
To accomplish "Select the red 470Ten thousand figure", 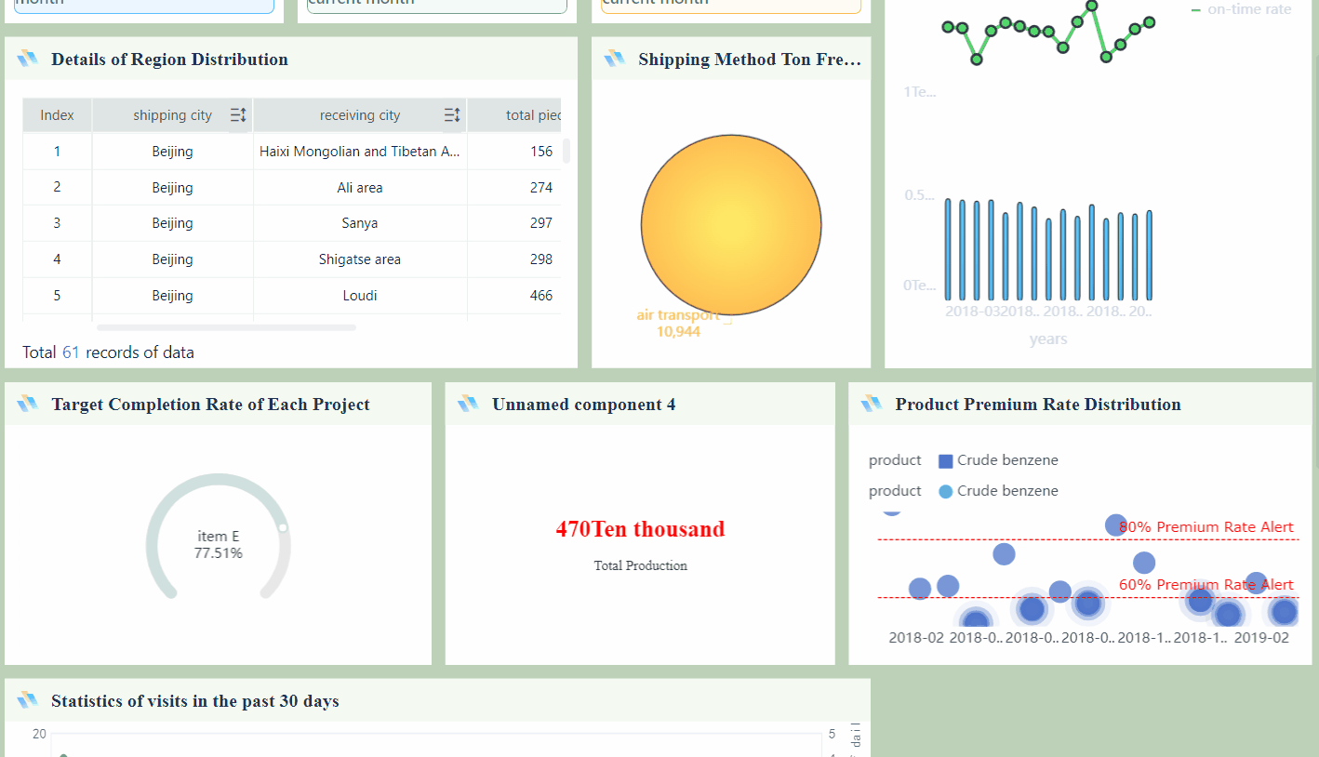I will [x=640, y=529].
